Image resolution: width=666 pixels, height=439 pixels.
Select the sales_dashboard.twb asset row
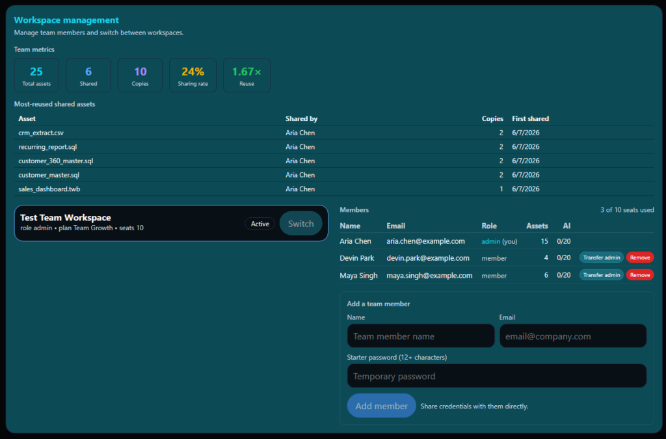pyautogui.click(x=334, y=189)
